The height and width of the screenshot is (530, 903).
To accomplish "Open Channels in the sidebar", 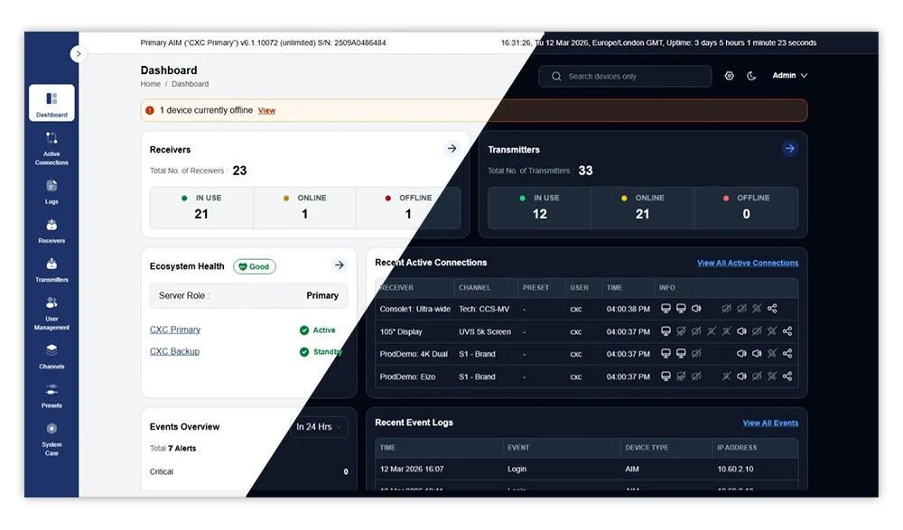I will (51, 357).
